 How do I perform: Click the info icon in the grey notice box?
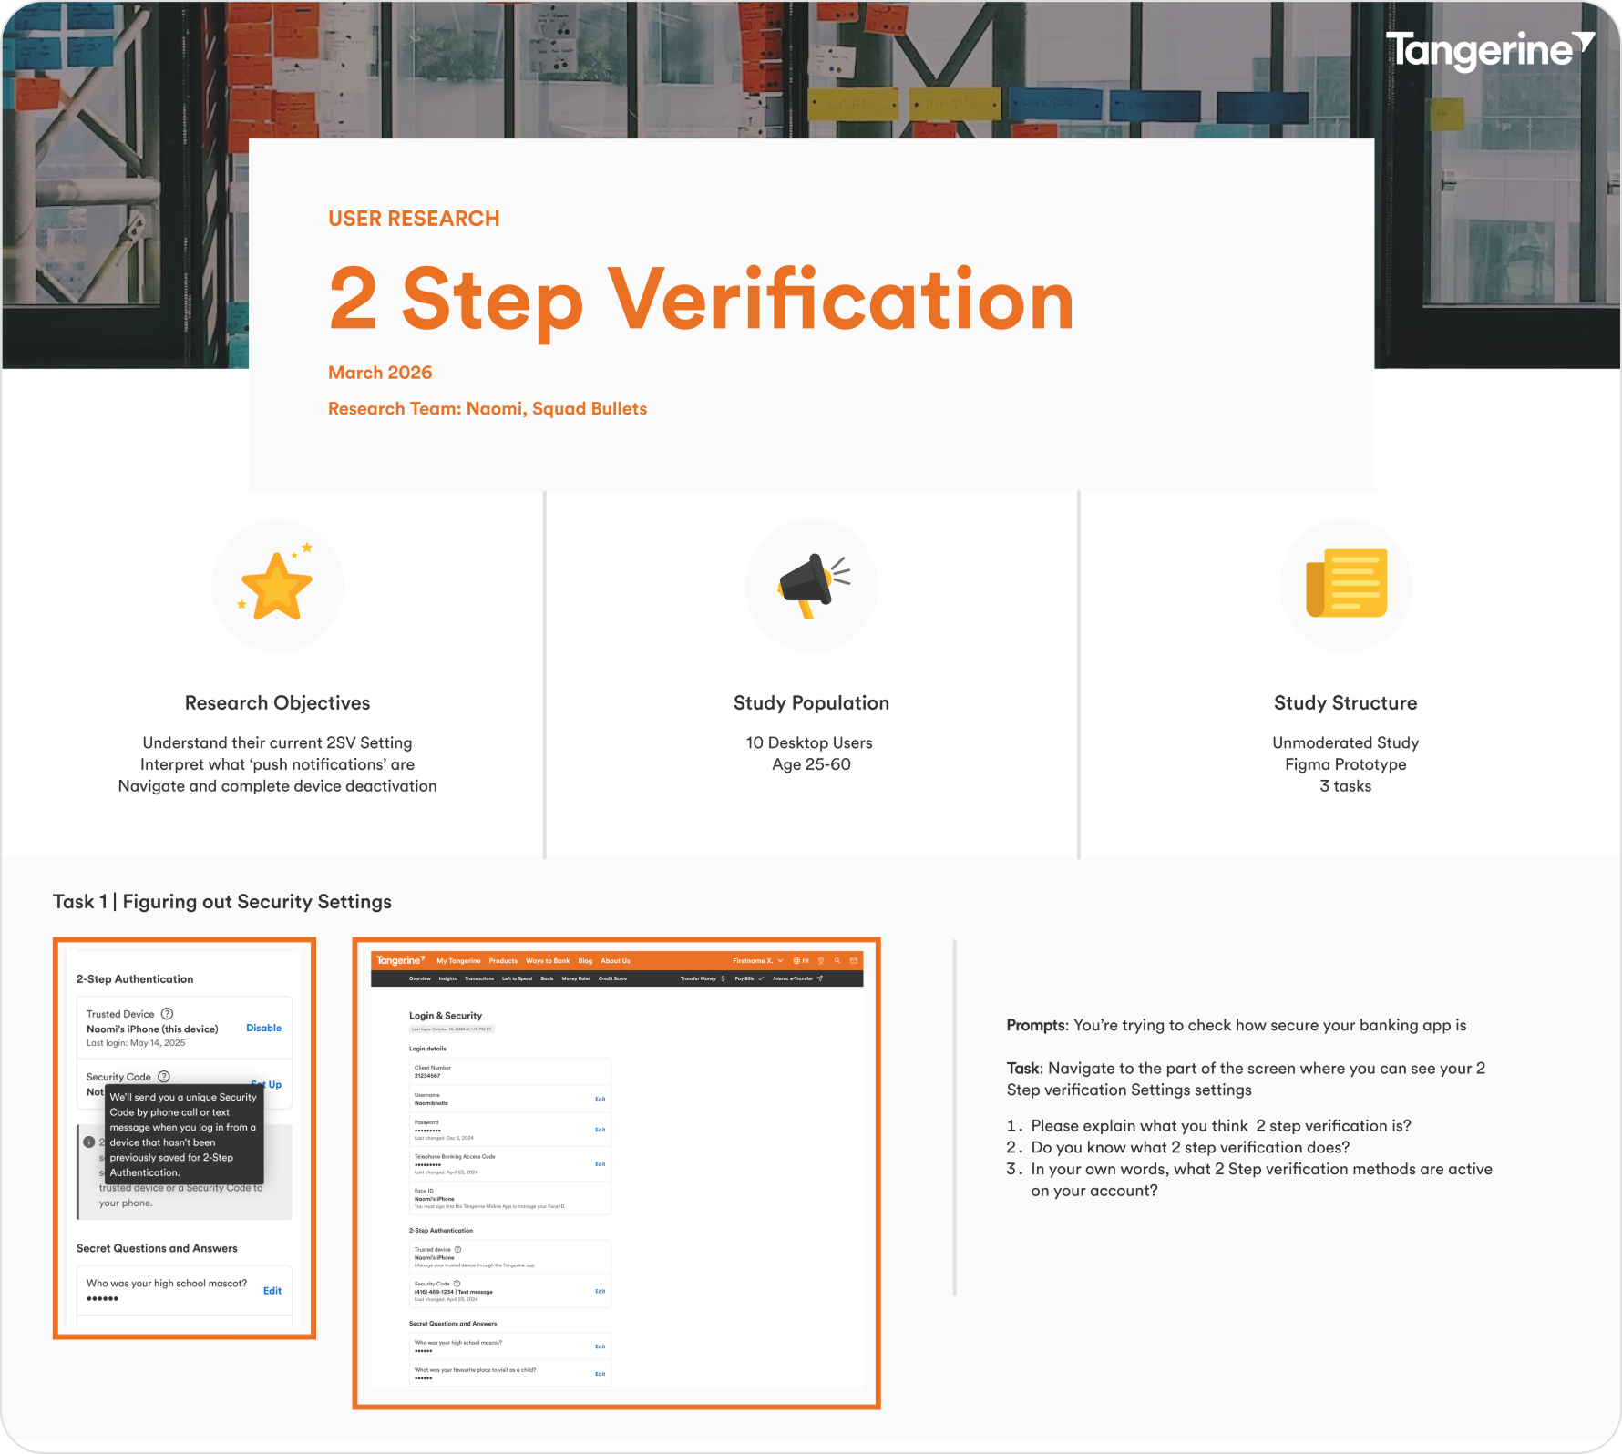coord(89,1142)
